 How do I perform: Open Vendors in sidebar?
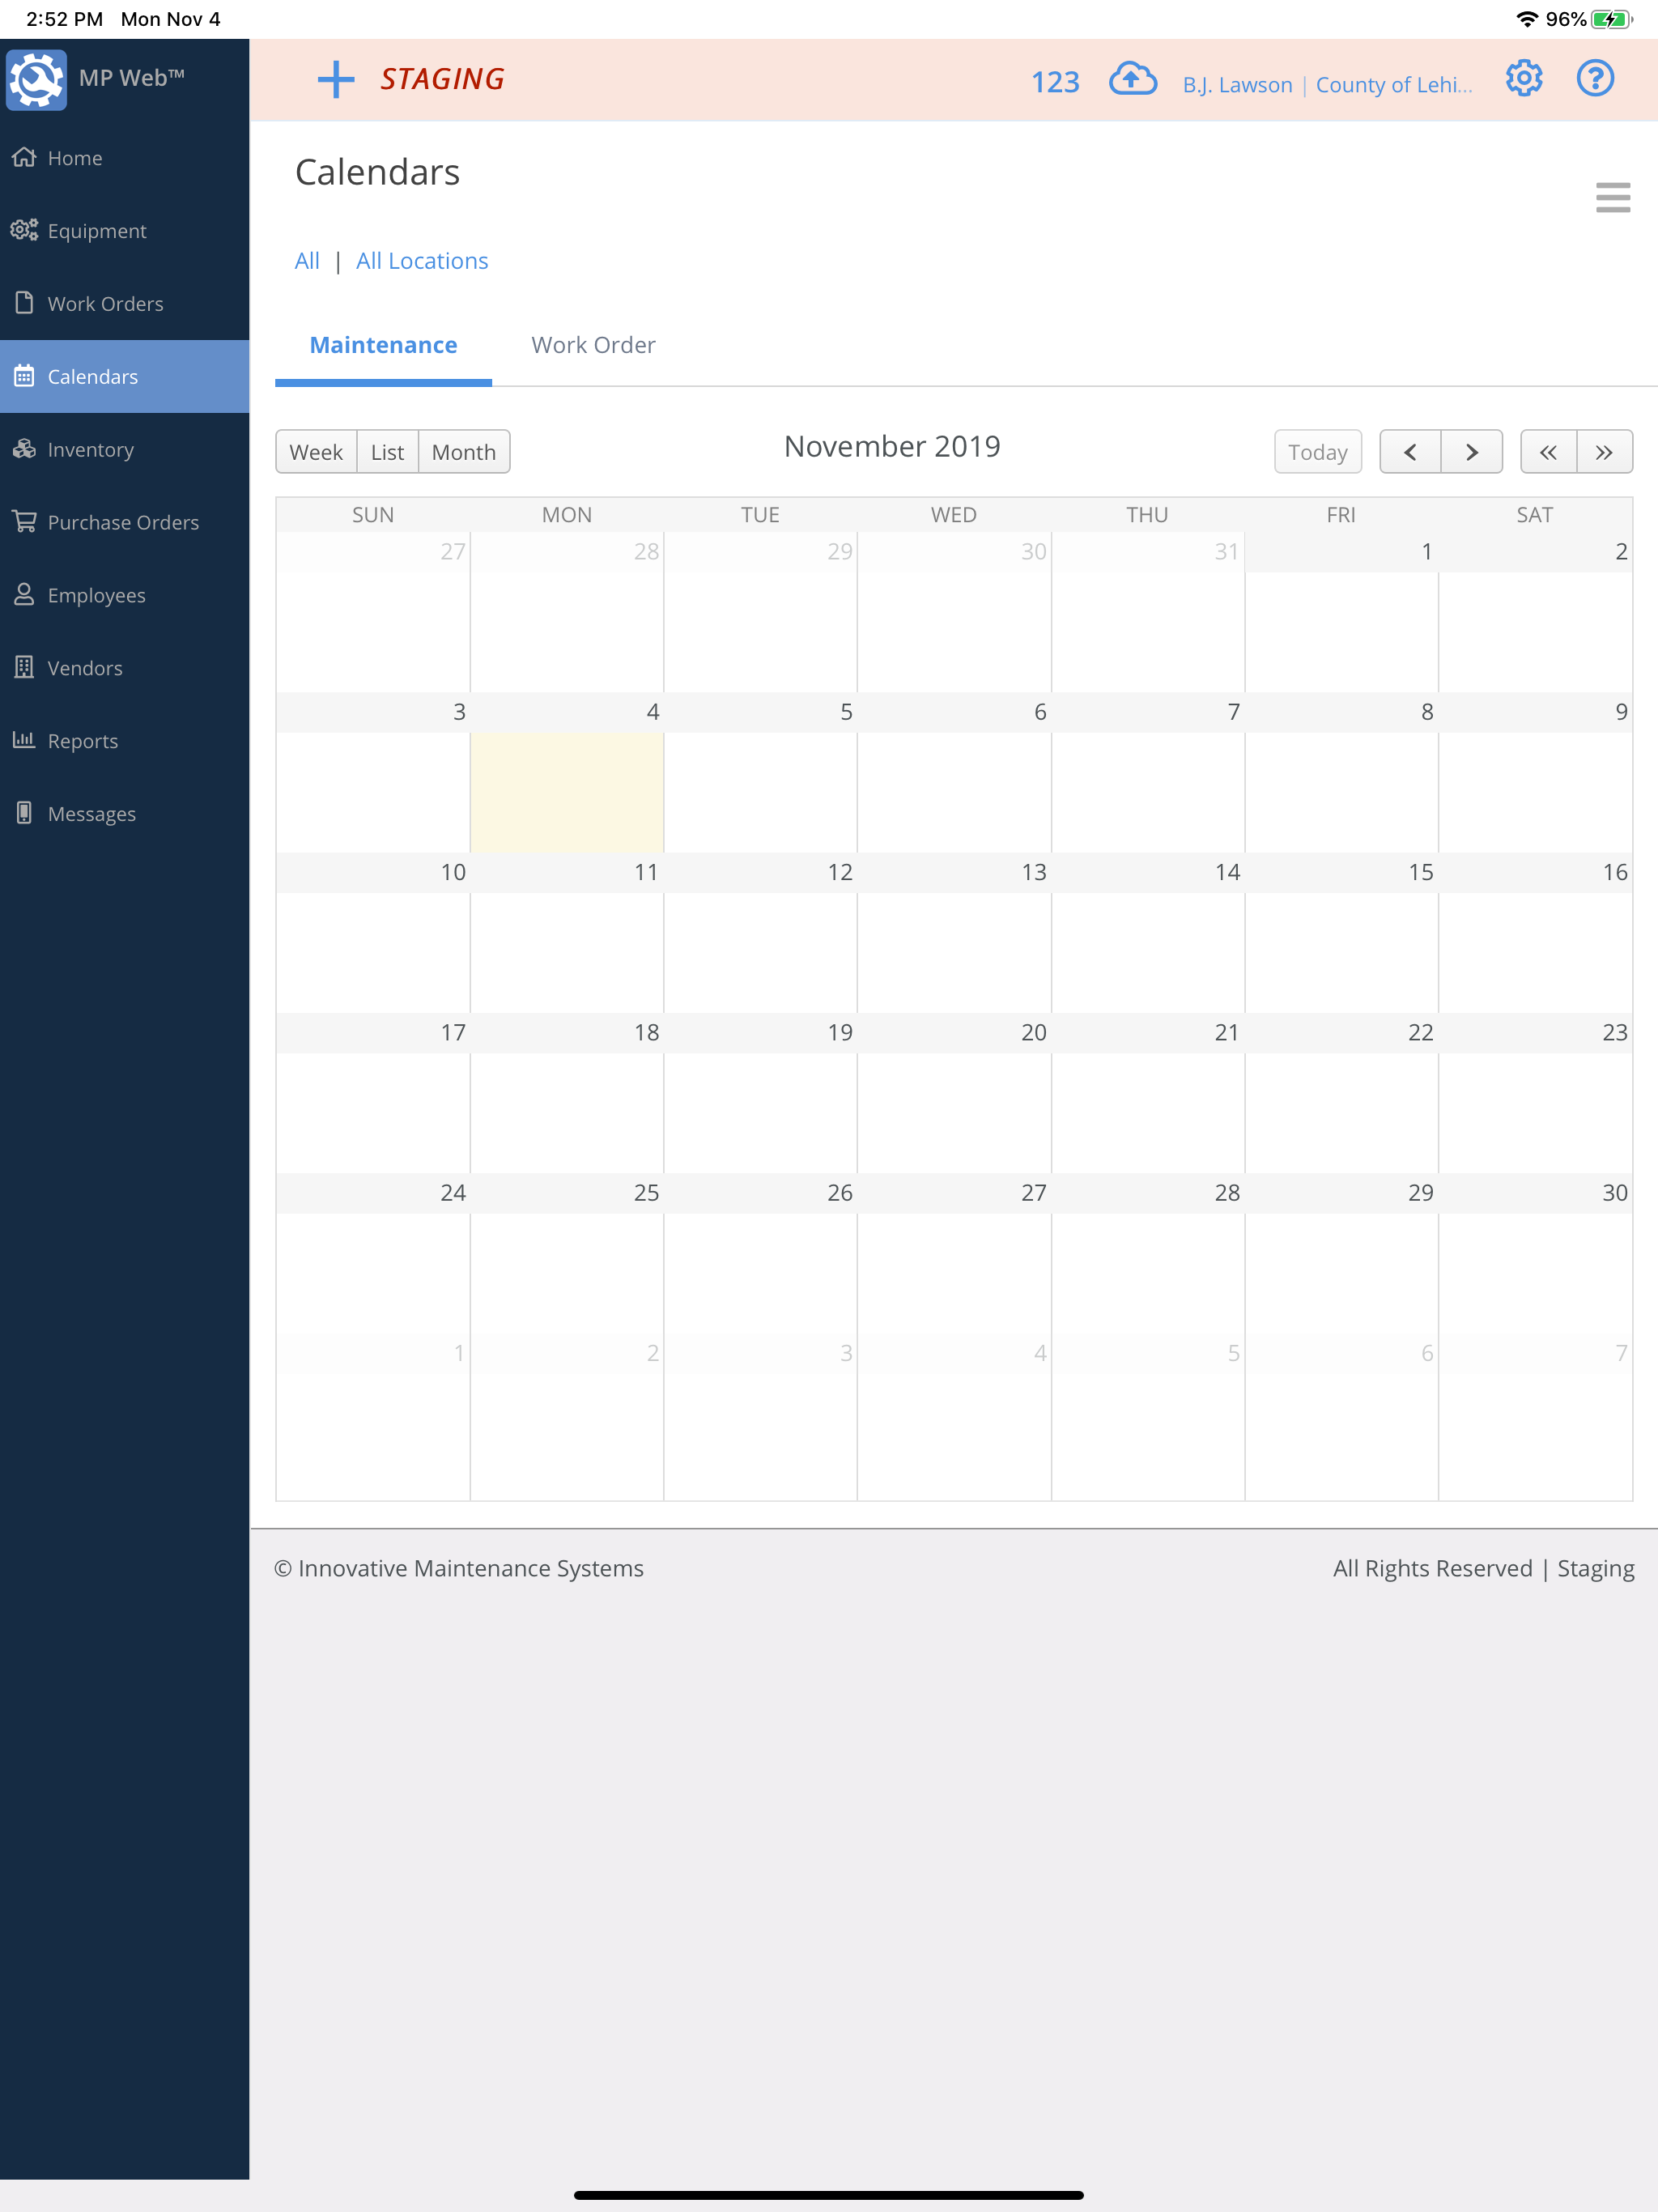[124, 668]
